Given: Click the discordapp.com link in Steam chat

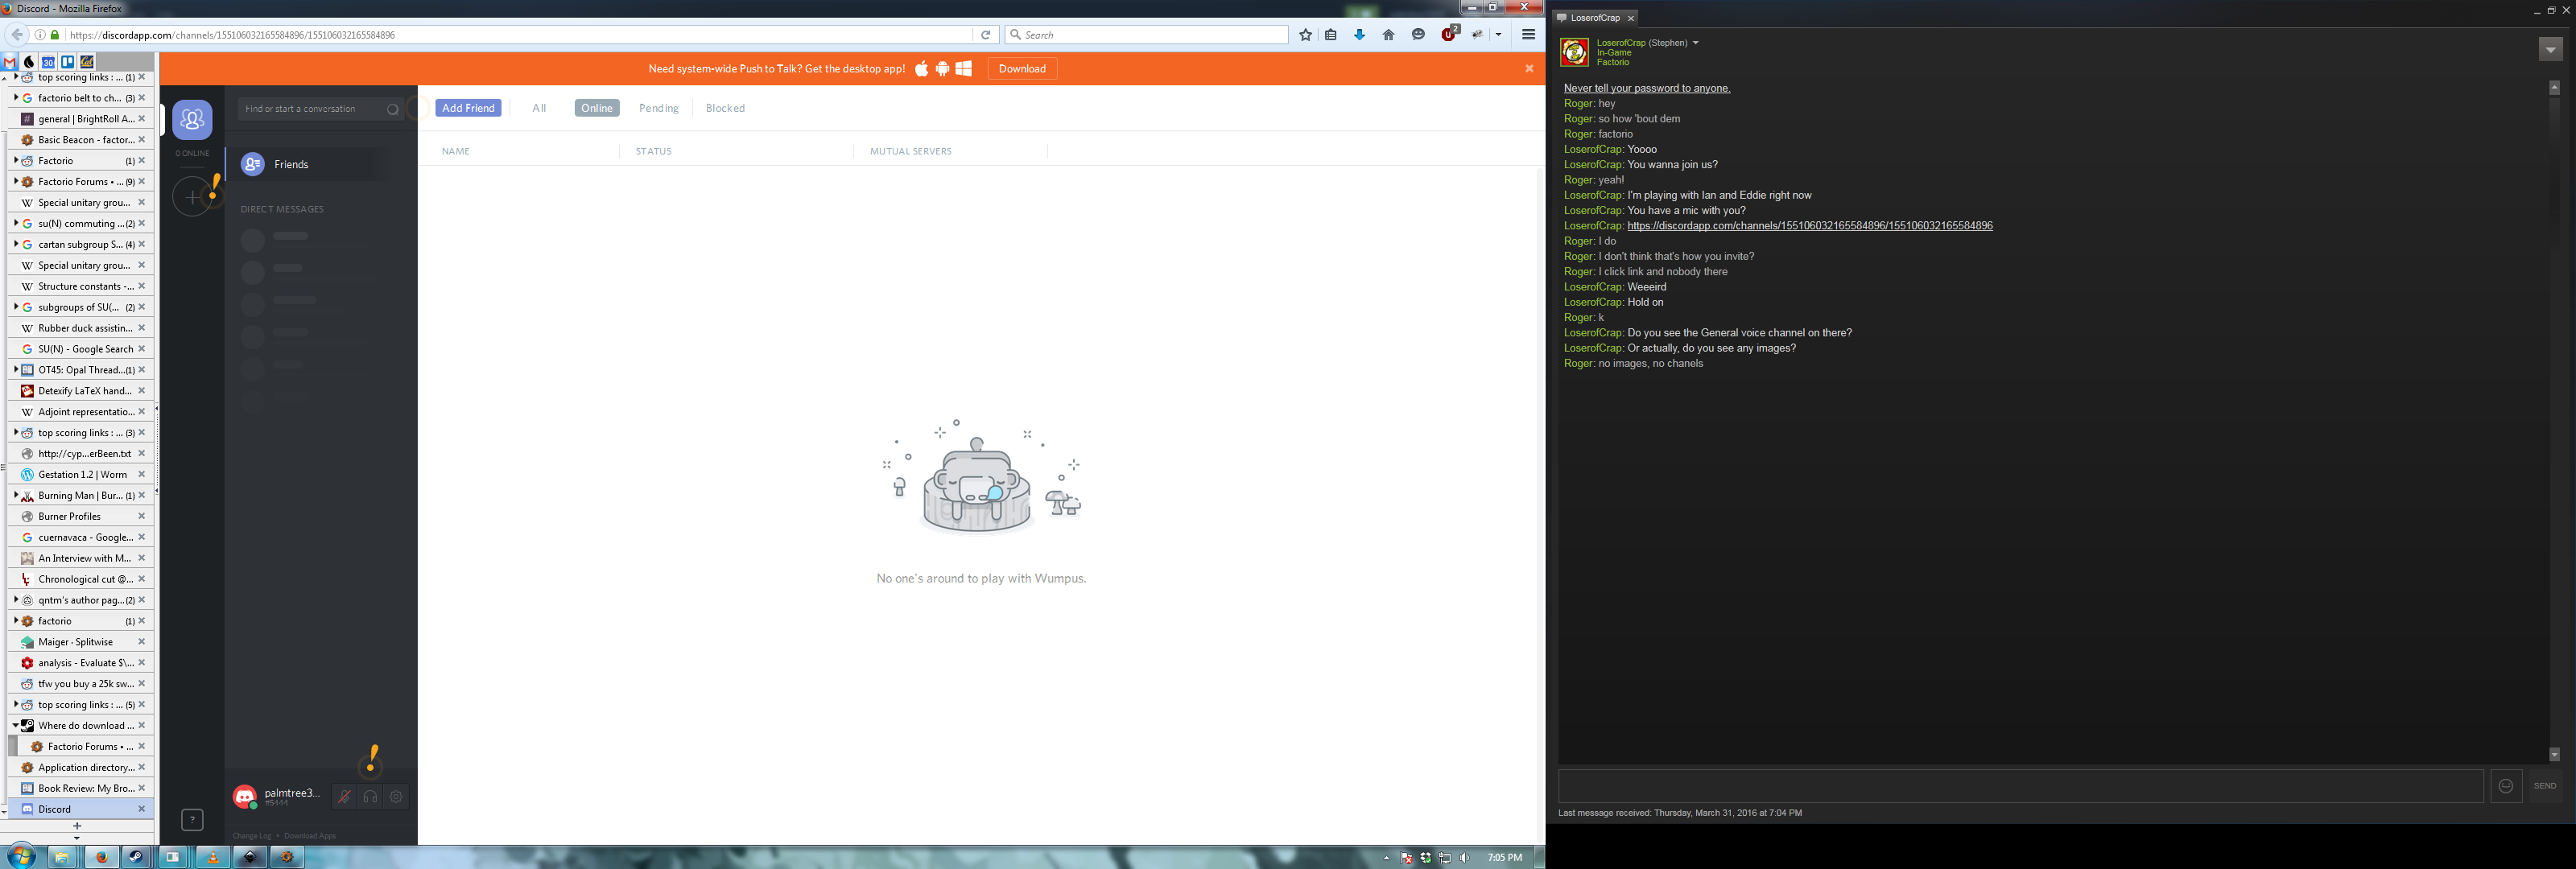Looking at the screenshot, I should click(1810, 226).
